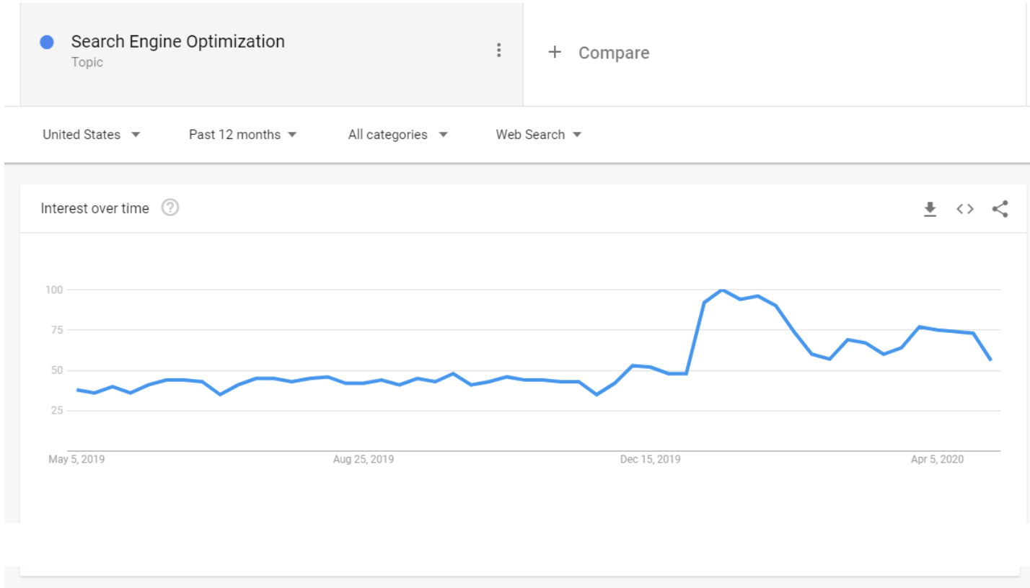Click the Dec 15, 2019 axis label
This screenshot has width=1030, height=588.
pos(650,459)
